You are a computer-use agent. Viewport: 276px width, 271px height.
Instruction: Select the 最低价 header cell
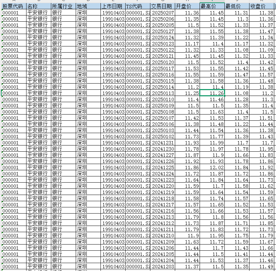[x=237, y=6]
